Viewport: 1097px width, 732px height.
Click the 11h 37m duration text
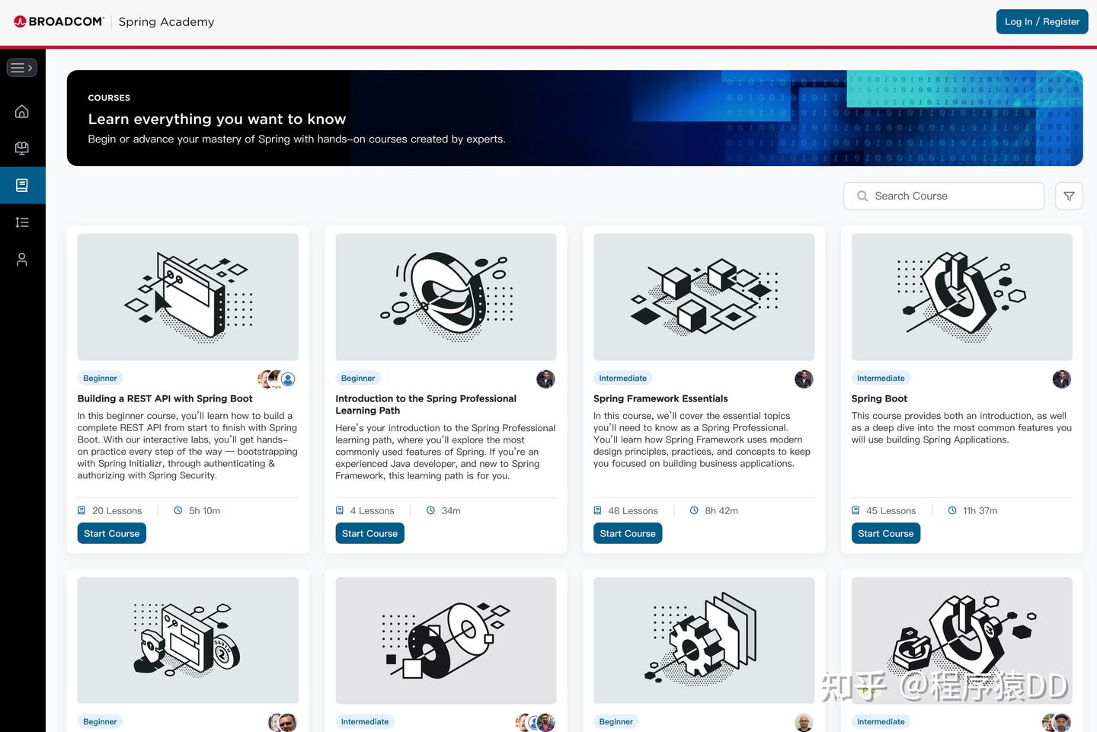(980, 511)
